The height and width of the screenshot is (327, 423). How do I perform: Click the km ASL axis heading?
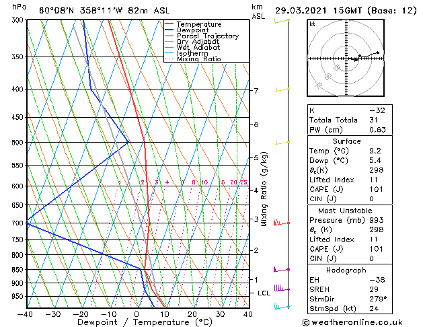tap(258, 11)
